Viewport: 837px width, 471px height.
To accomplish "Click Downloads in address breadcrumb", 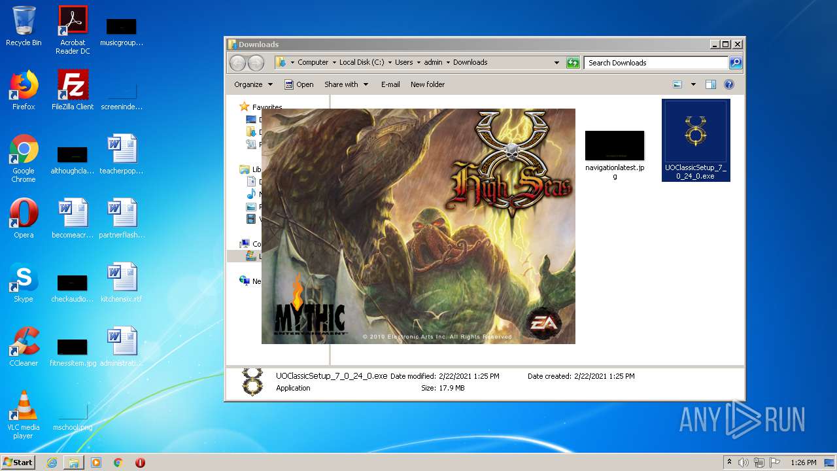I will (x=470, y=63).
